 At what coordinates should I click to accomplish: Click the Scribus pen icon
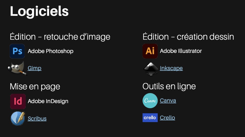[x=18, y=118]
